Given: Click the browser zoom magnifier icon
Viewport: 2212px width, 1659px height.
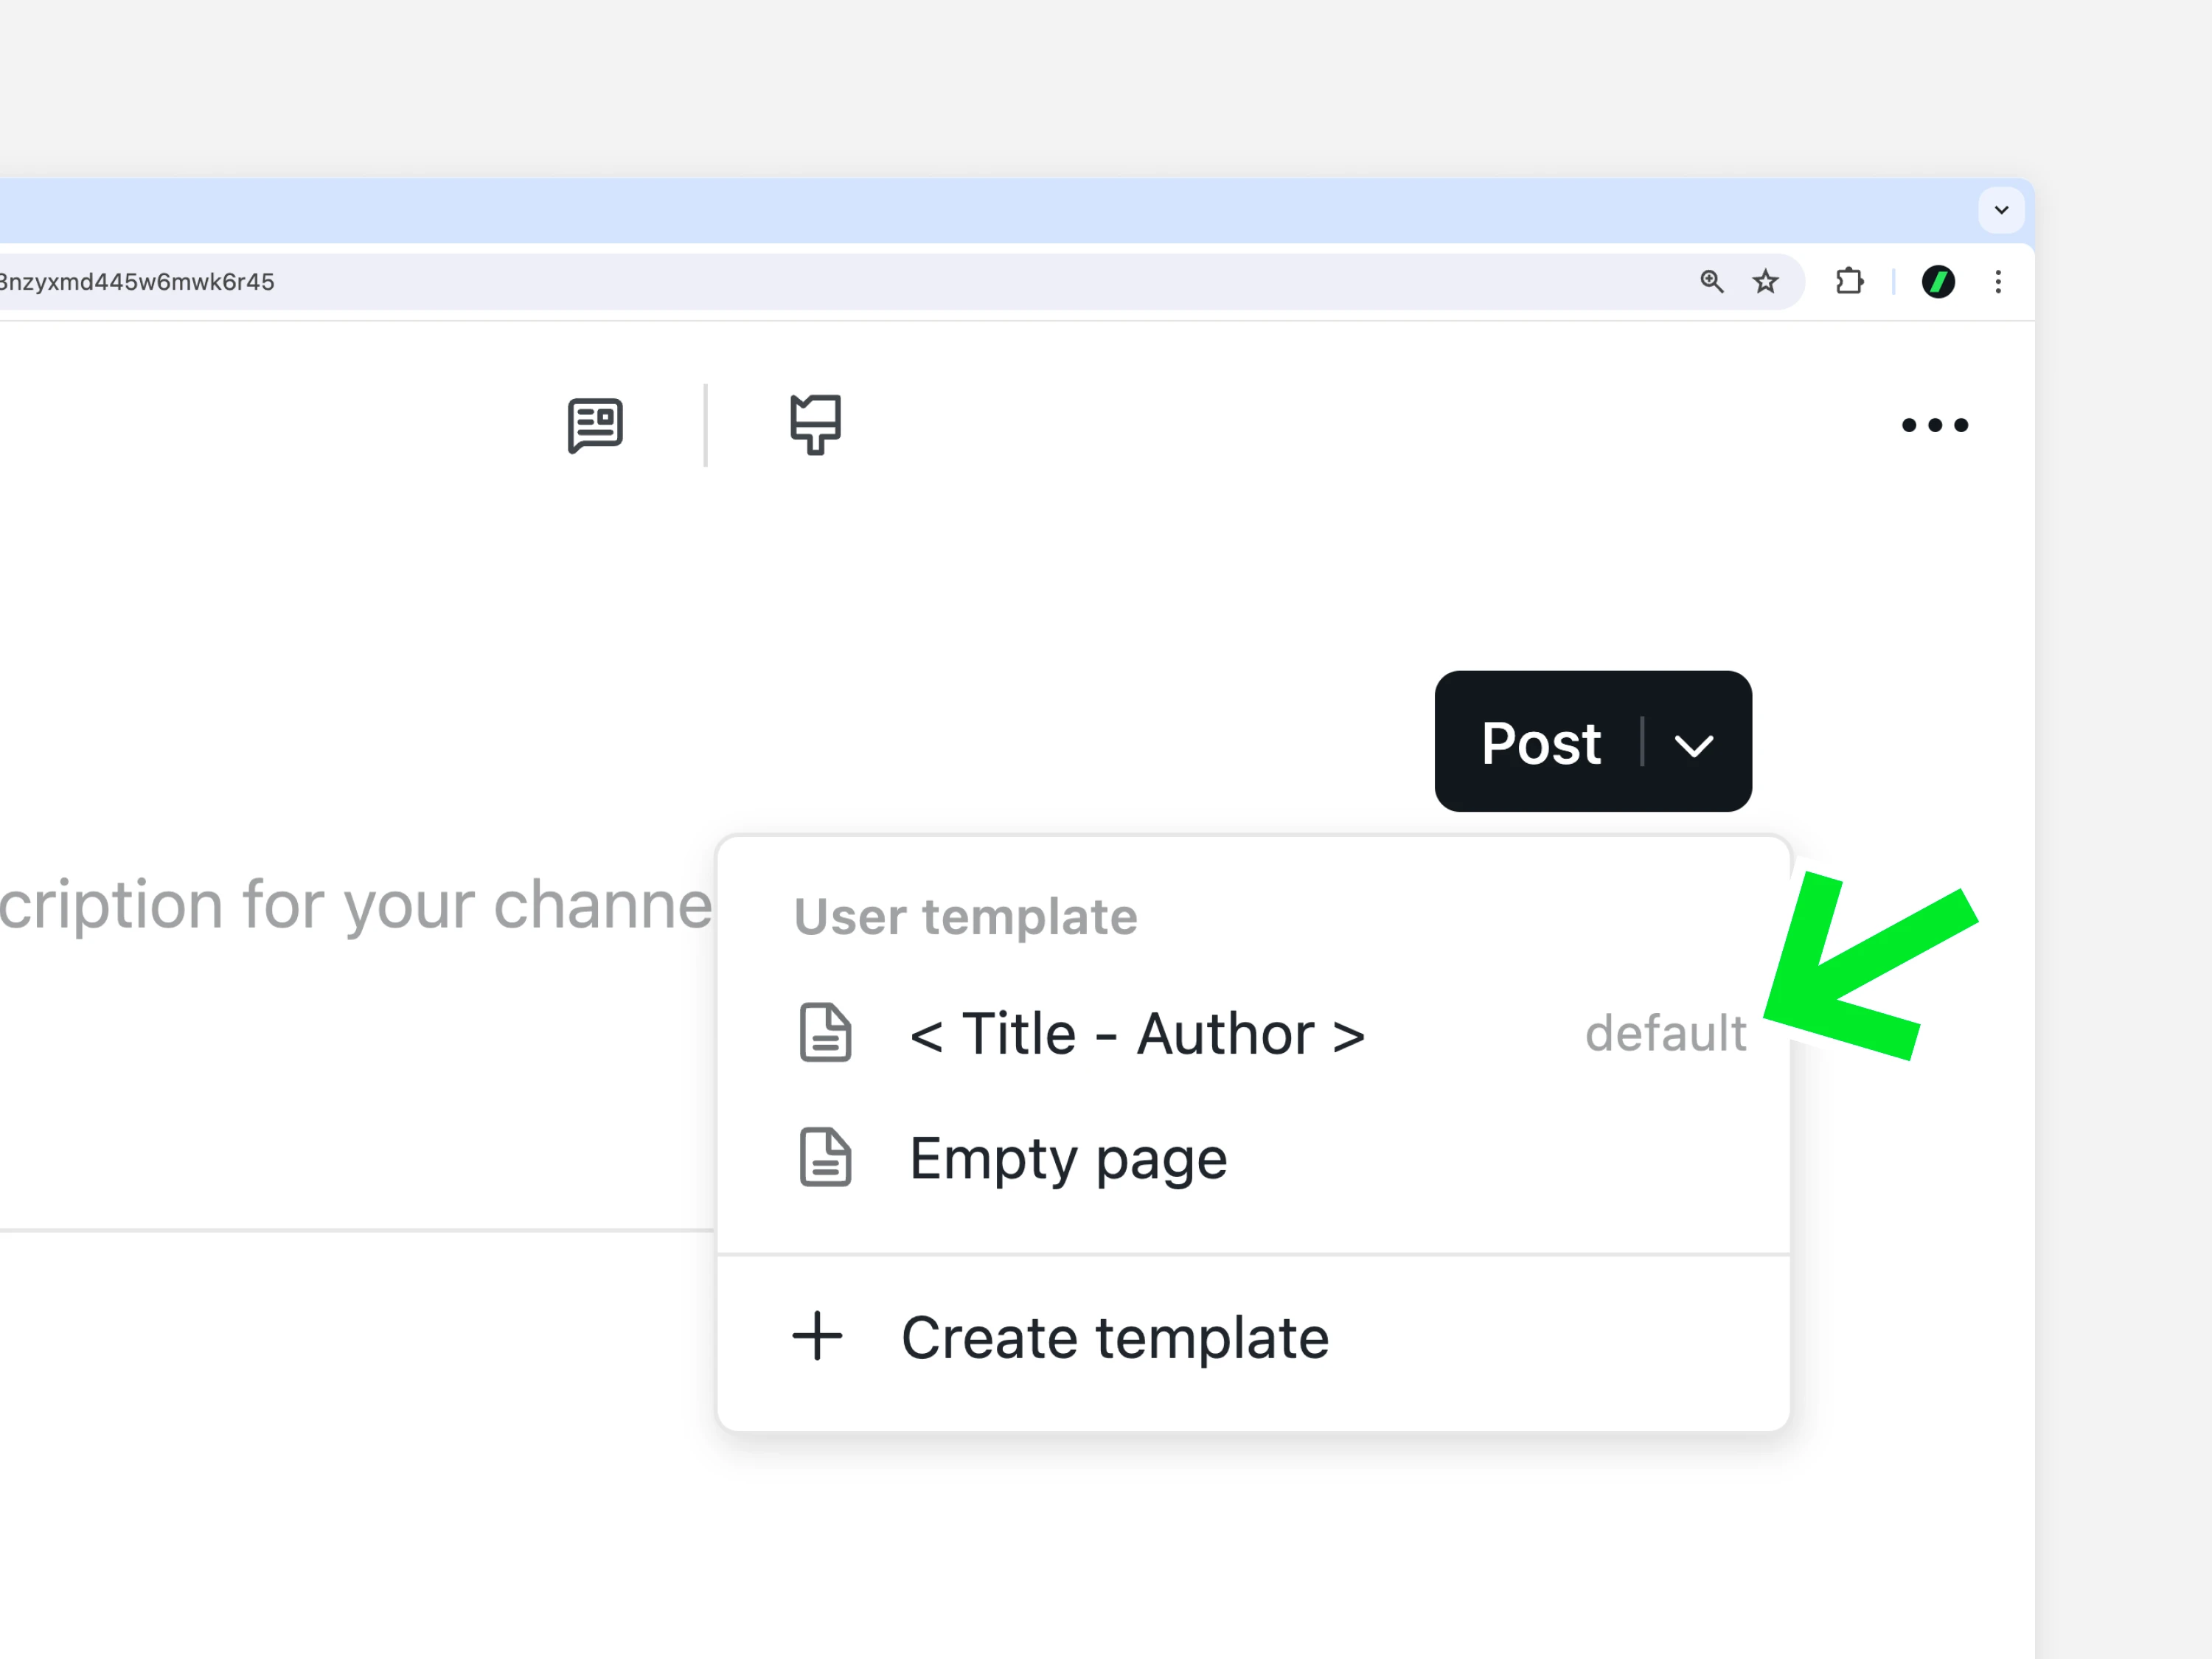Looking at the screenshot, I should [1711, 282].
